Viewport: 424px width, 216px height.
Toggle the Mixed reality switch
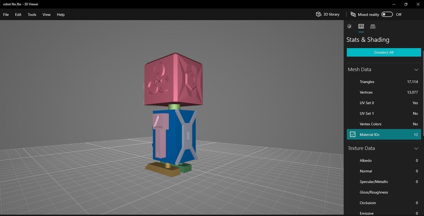387,14
